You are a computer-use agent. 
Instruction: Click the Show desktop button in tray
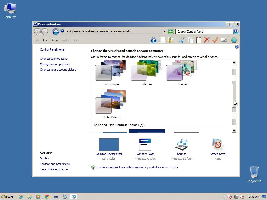pos(264,197)
